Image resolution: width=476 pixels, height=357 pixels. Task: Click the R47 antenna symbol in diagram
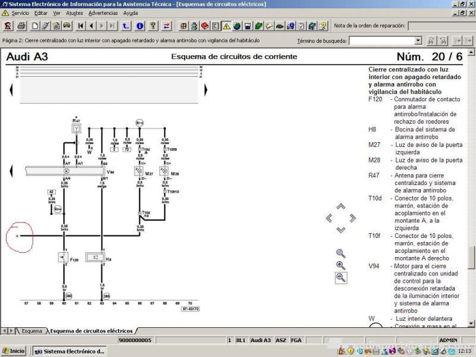(76, 129)
